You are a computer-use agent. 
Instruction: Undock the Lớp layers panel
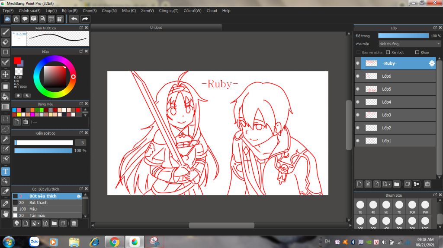pyautogui.click(x=435, y=28)
